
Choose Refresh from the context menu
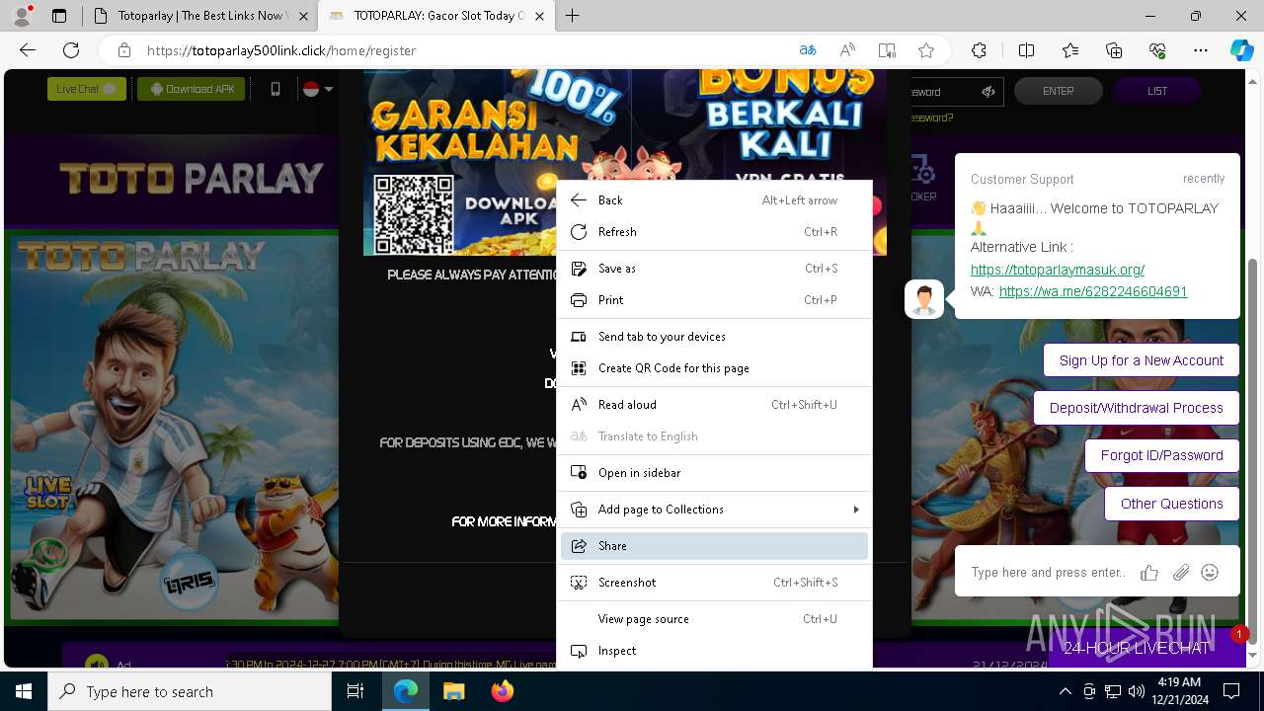(714, 232)
